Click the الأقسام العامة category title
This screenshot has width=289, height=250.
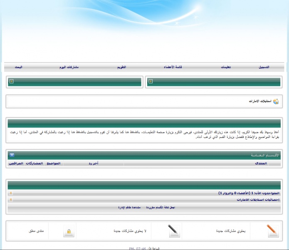(x=265, y=155)
